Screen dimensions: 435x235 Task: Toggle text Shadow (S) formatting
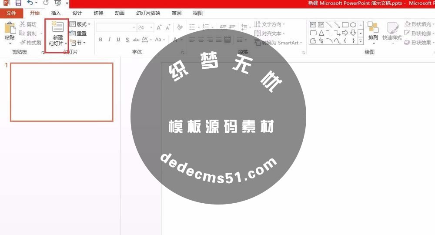(127, 40)
